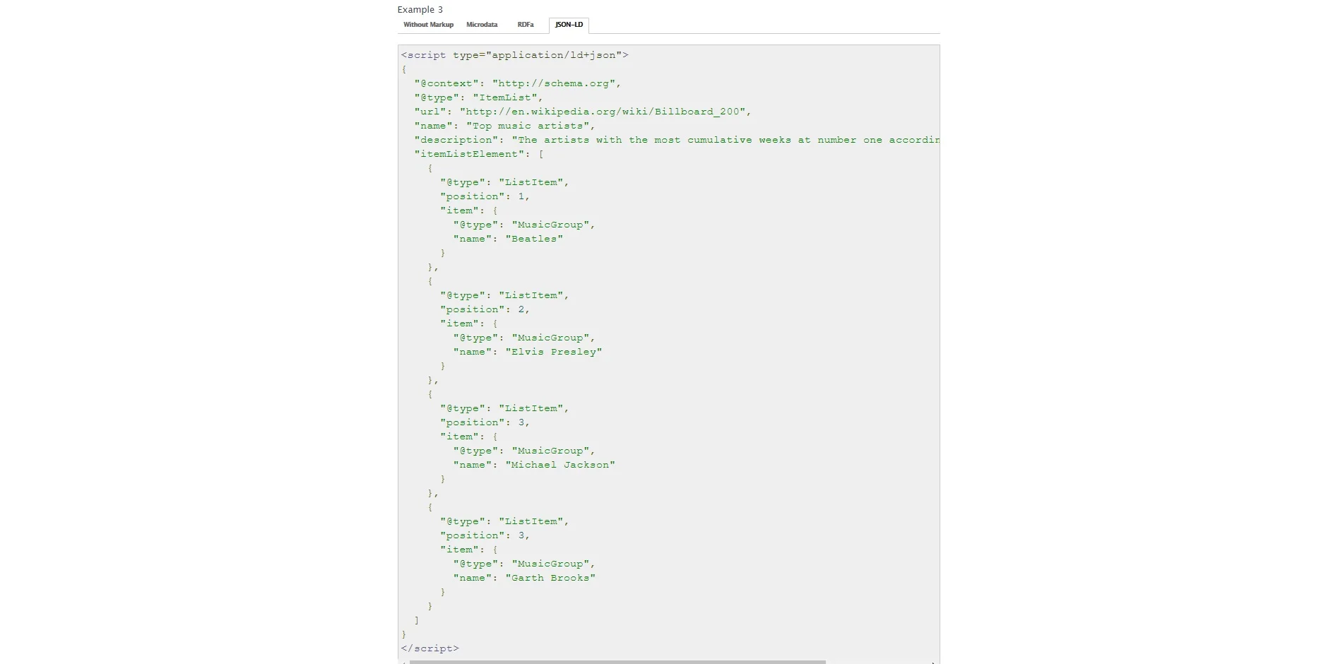1338x664 pixels.
Task: Click the "itemListElement": [ line
Action: 479,154
